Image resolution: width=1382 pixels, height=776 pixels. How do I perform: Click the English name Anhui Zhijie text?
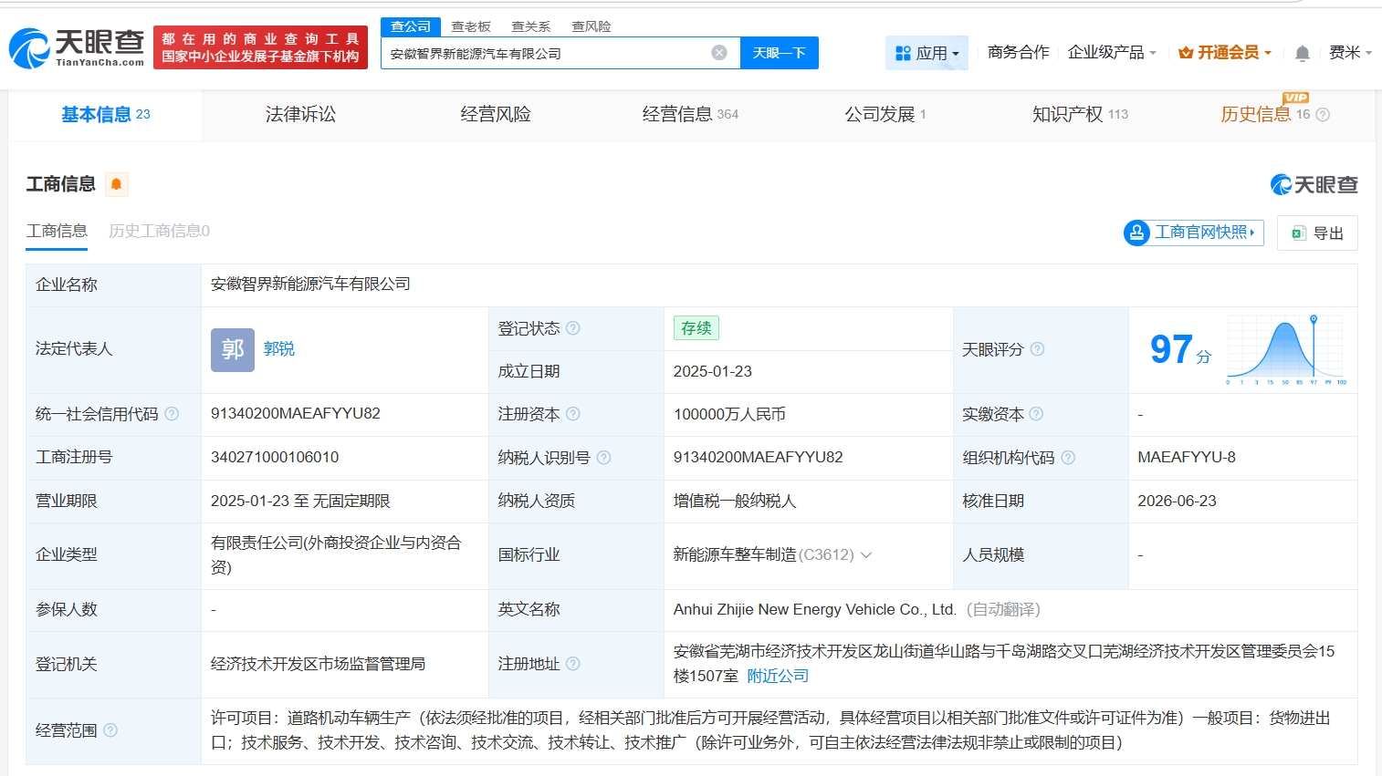click(x=814, y=609)
